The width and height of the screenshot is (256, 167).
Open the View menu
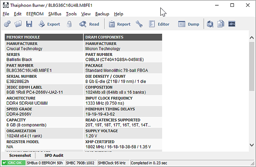[86, 14]
